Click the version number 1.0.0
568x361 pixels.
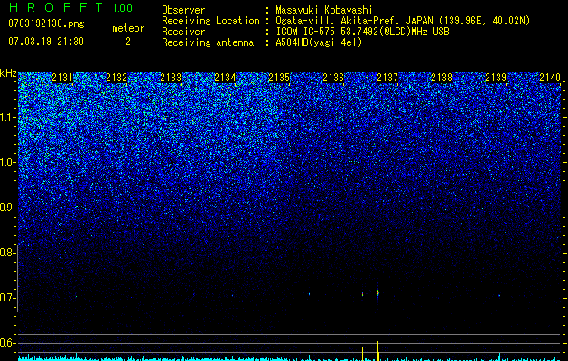click(x=123, y=8)
